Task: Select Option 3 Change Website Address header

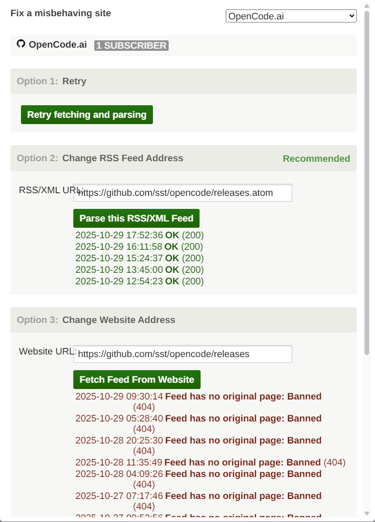Action: click(118, 320)
